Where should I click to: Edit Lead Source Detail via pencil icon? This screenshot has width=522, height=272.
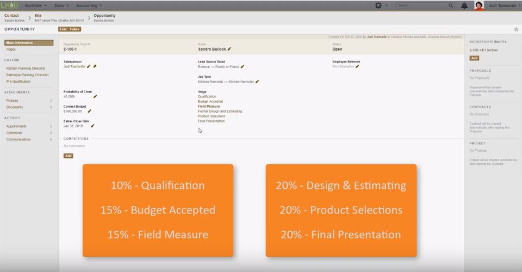tap(243, 66)
